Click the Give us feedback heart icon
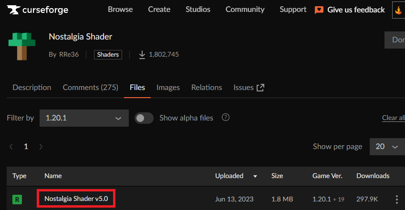Image resolution: width=405 pixels, height=210 pixels. pyautogui.click(x=319, y=10)
